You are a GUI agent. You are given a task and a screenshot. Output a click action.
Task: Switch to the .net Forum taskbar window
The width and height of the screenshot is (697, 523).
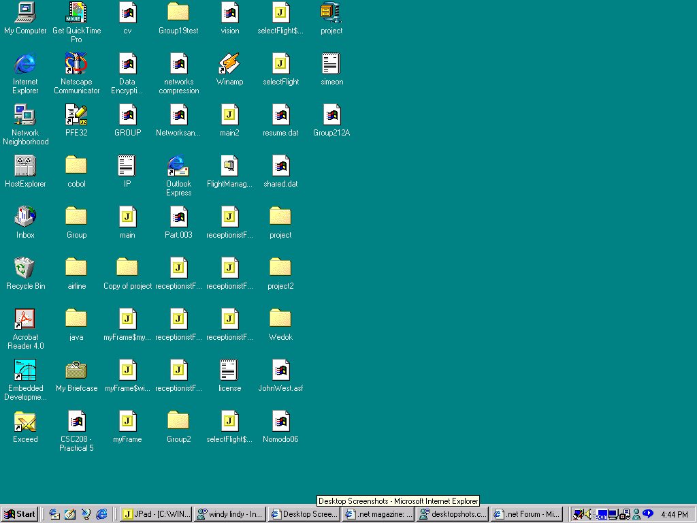(x=526, y=514)
